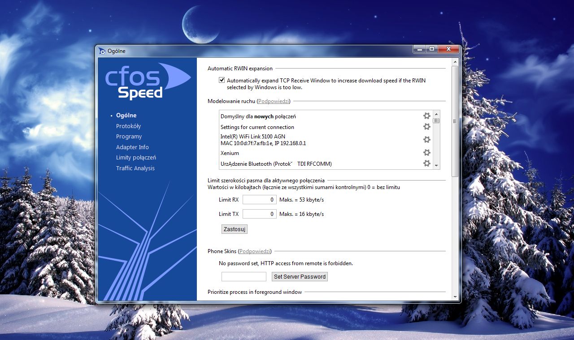The width and height of the screenshot is (574, 340).
Task: Select the Xenium list entry
Action: pyautogui.click(x=326, y=153)
